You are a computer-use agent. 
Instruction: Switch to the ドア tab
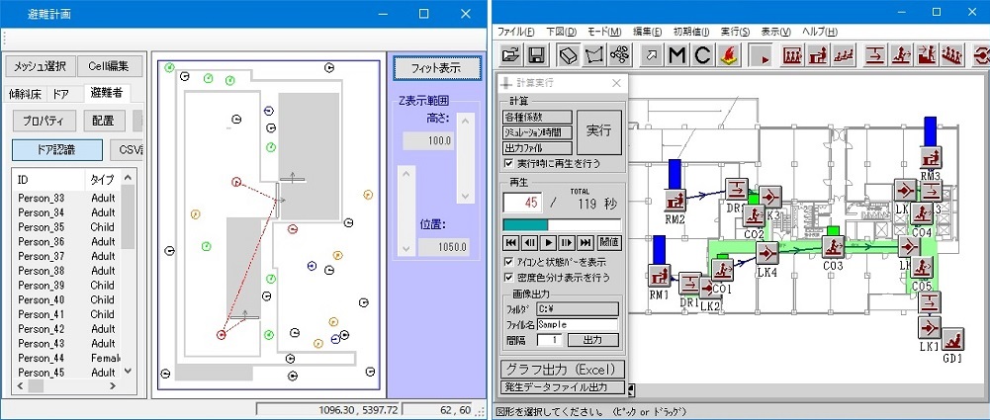coord(60,94)
